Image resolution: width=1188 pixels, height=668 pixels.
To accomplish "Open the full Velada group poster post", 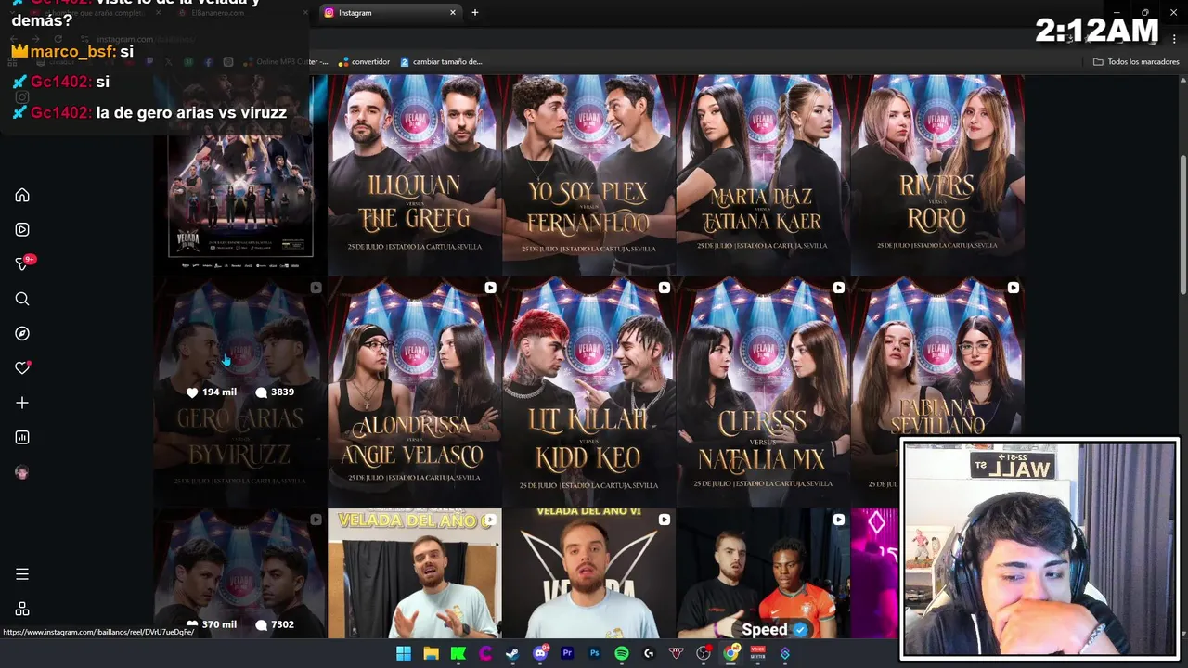I will [239, 175].
